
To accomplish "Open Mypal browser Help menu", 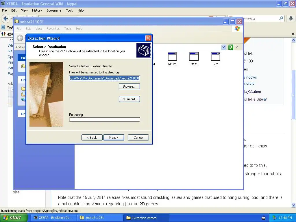I will 81,10.
